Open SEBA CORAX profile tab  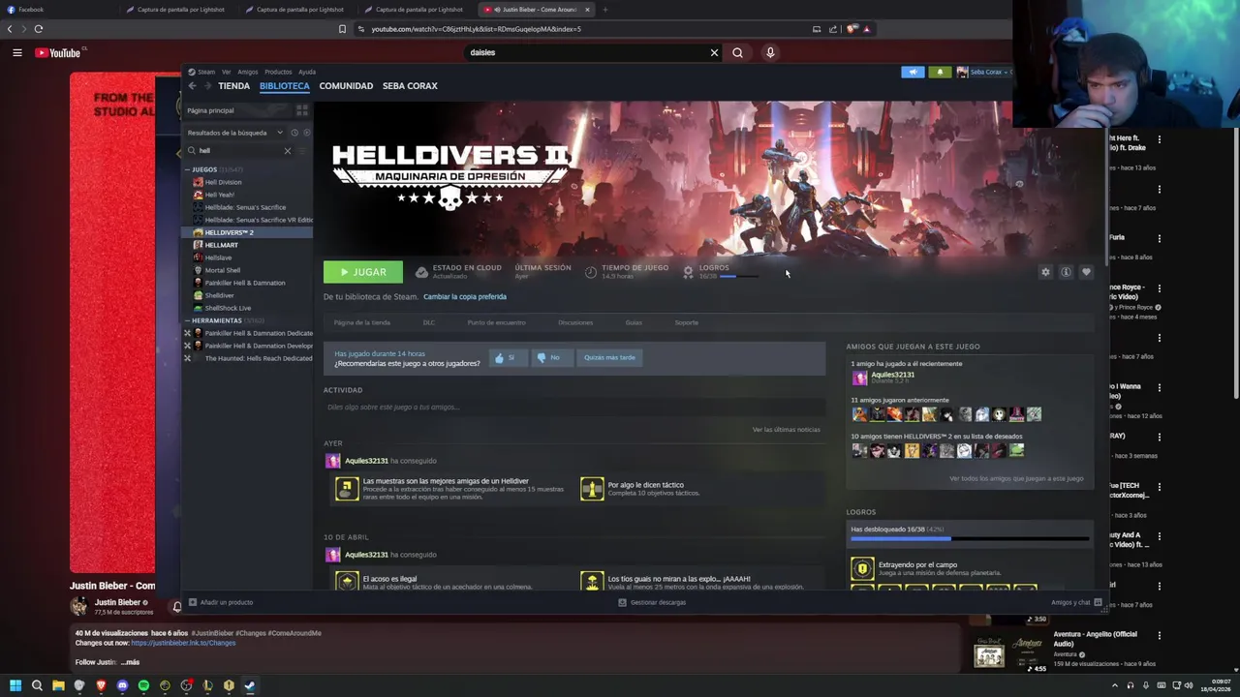click(x=410, y=86)
